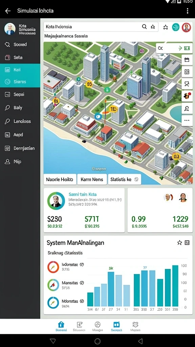Select the calendar icon on map toolbar

[187, 60]
